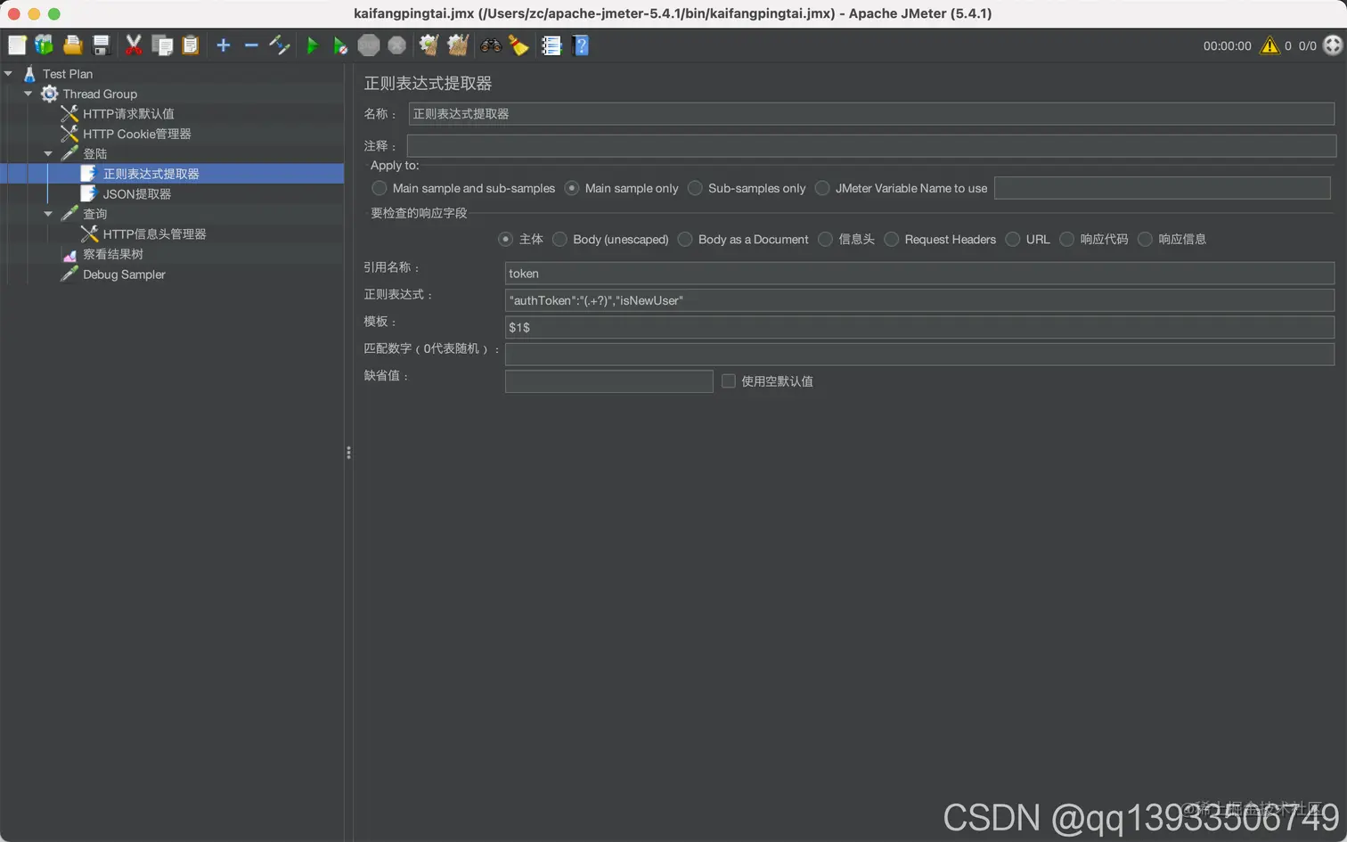Clear results with single broom icon
This screenshot has width=1347, height=842.
[429, 45]
